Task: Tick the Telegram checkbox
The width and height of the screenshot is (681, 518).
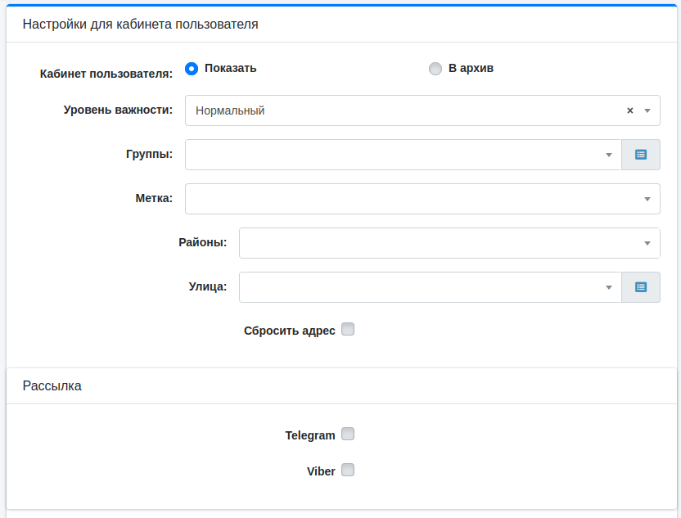Action: click(348, 435)
